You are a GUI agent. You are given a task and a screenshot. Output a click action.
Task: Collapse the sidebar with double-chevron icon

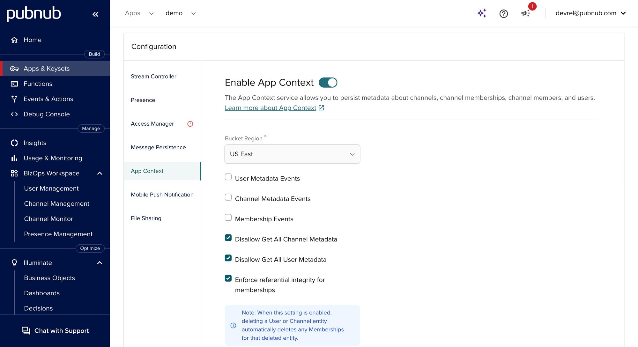click(95, 14)
